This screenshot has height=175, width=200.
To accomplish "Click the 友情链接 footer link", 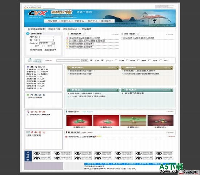I will tap(131, 164).
